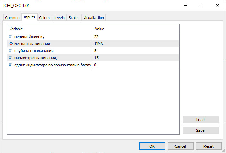Switch to the Common tab
226x153 pixels.
[12, 18]
